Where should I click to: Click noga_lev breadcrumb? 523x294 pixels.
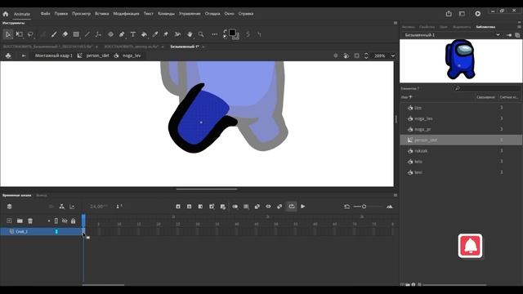click(132, 56)
